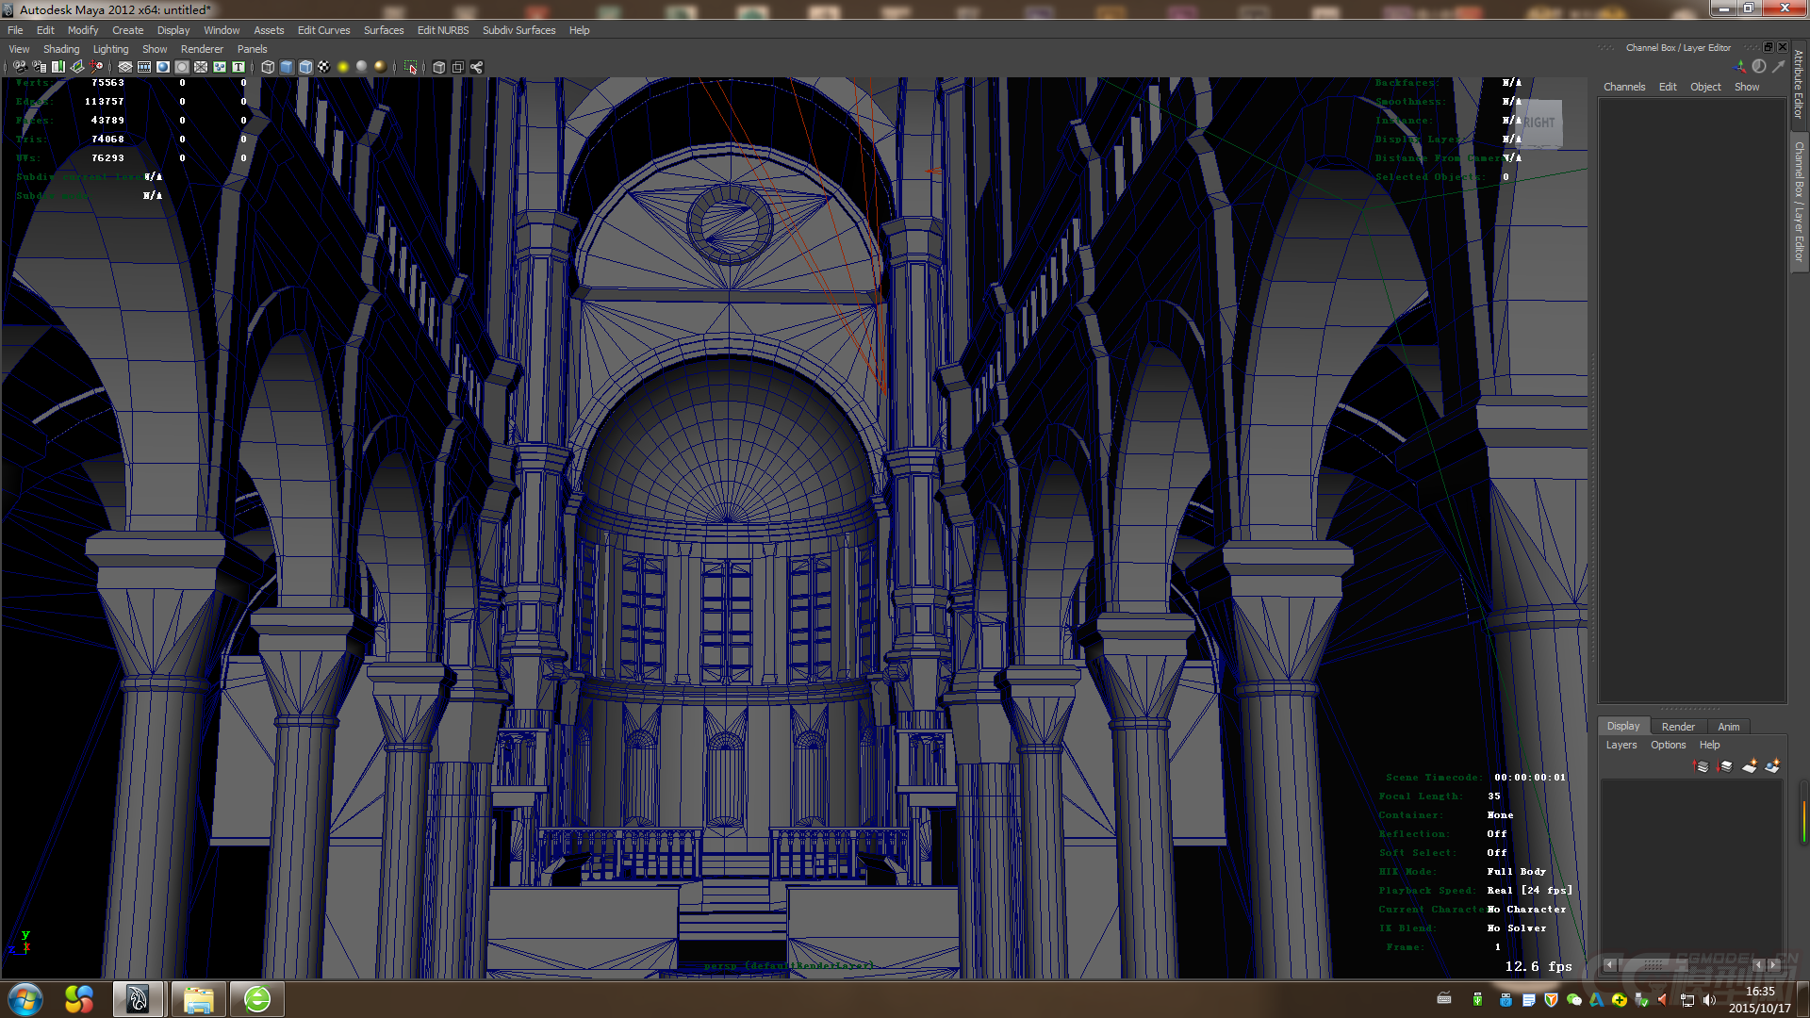The height and width of the screenshot is (1018, 1810).
Task: Open the taskbar clock showing 16:35
Action: [x=1760, y=999]
